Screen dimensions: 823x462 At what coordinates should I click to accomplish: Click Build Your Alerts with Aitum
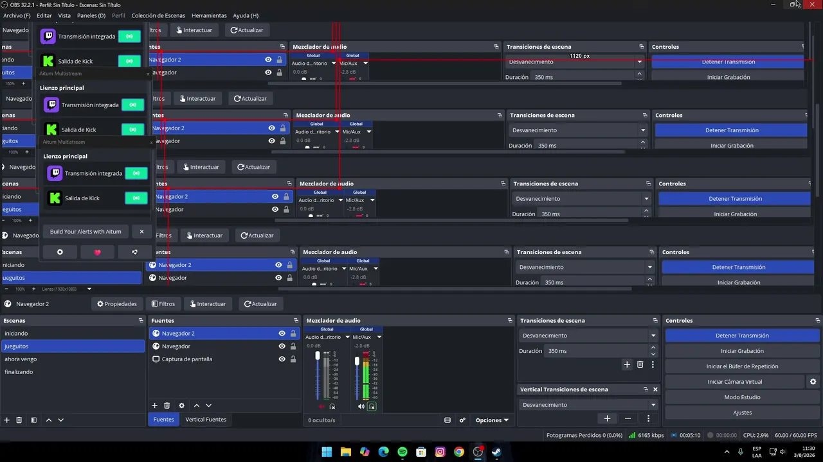pos(86,232)
